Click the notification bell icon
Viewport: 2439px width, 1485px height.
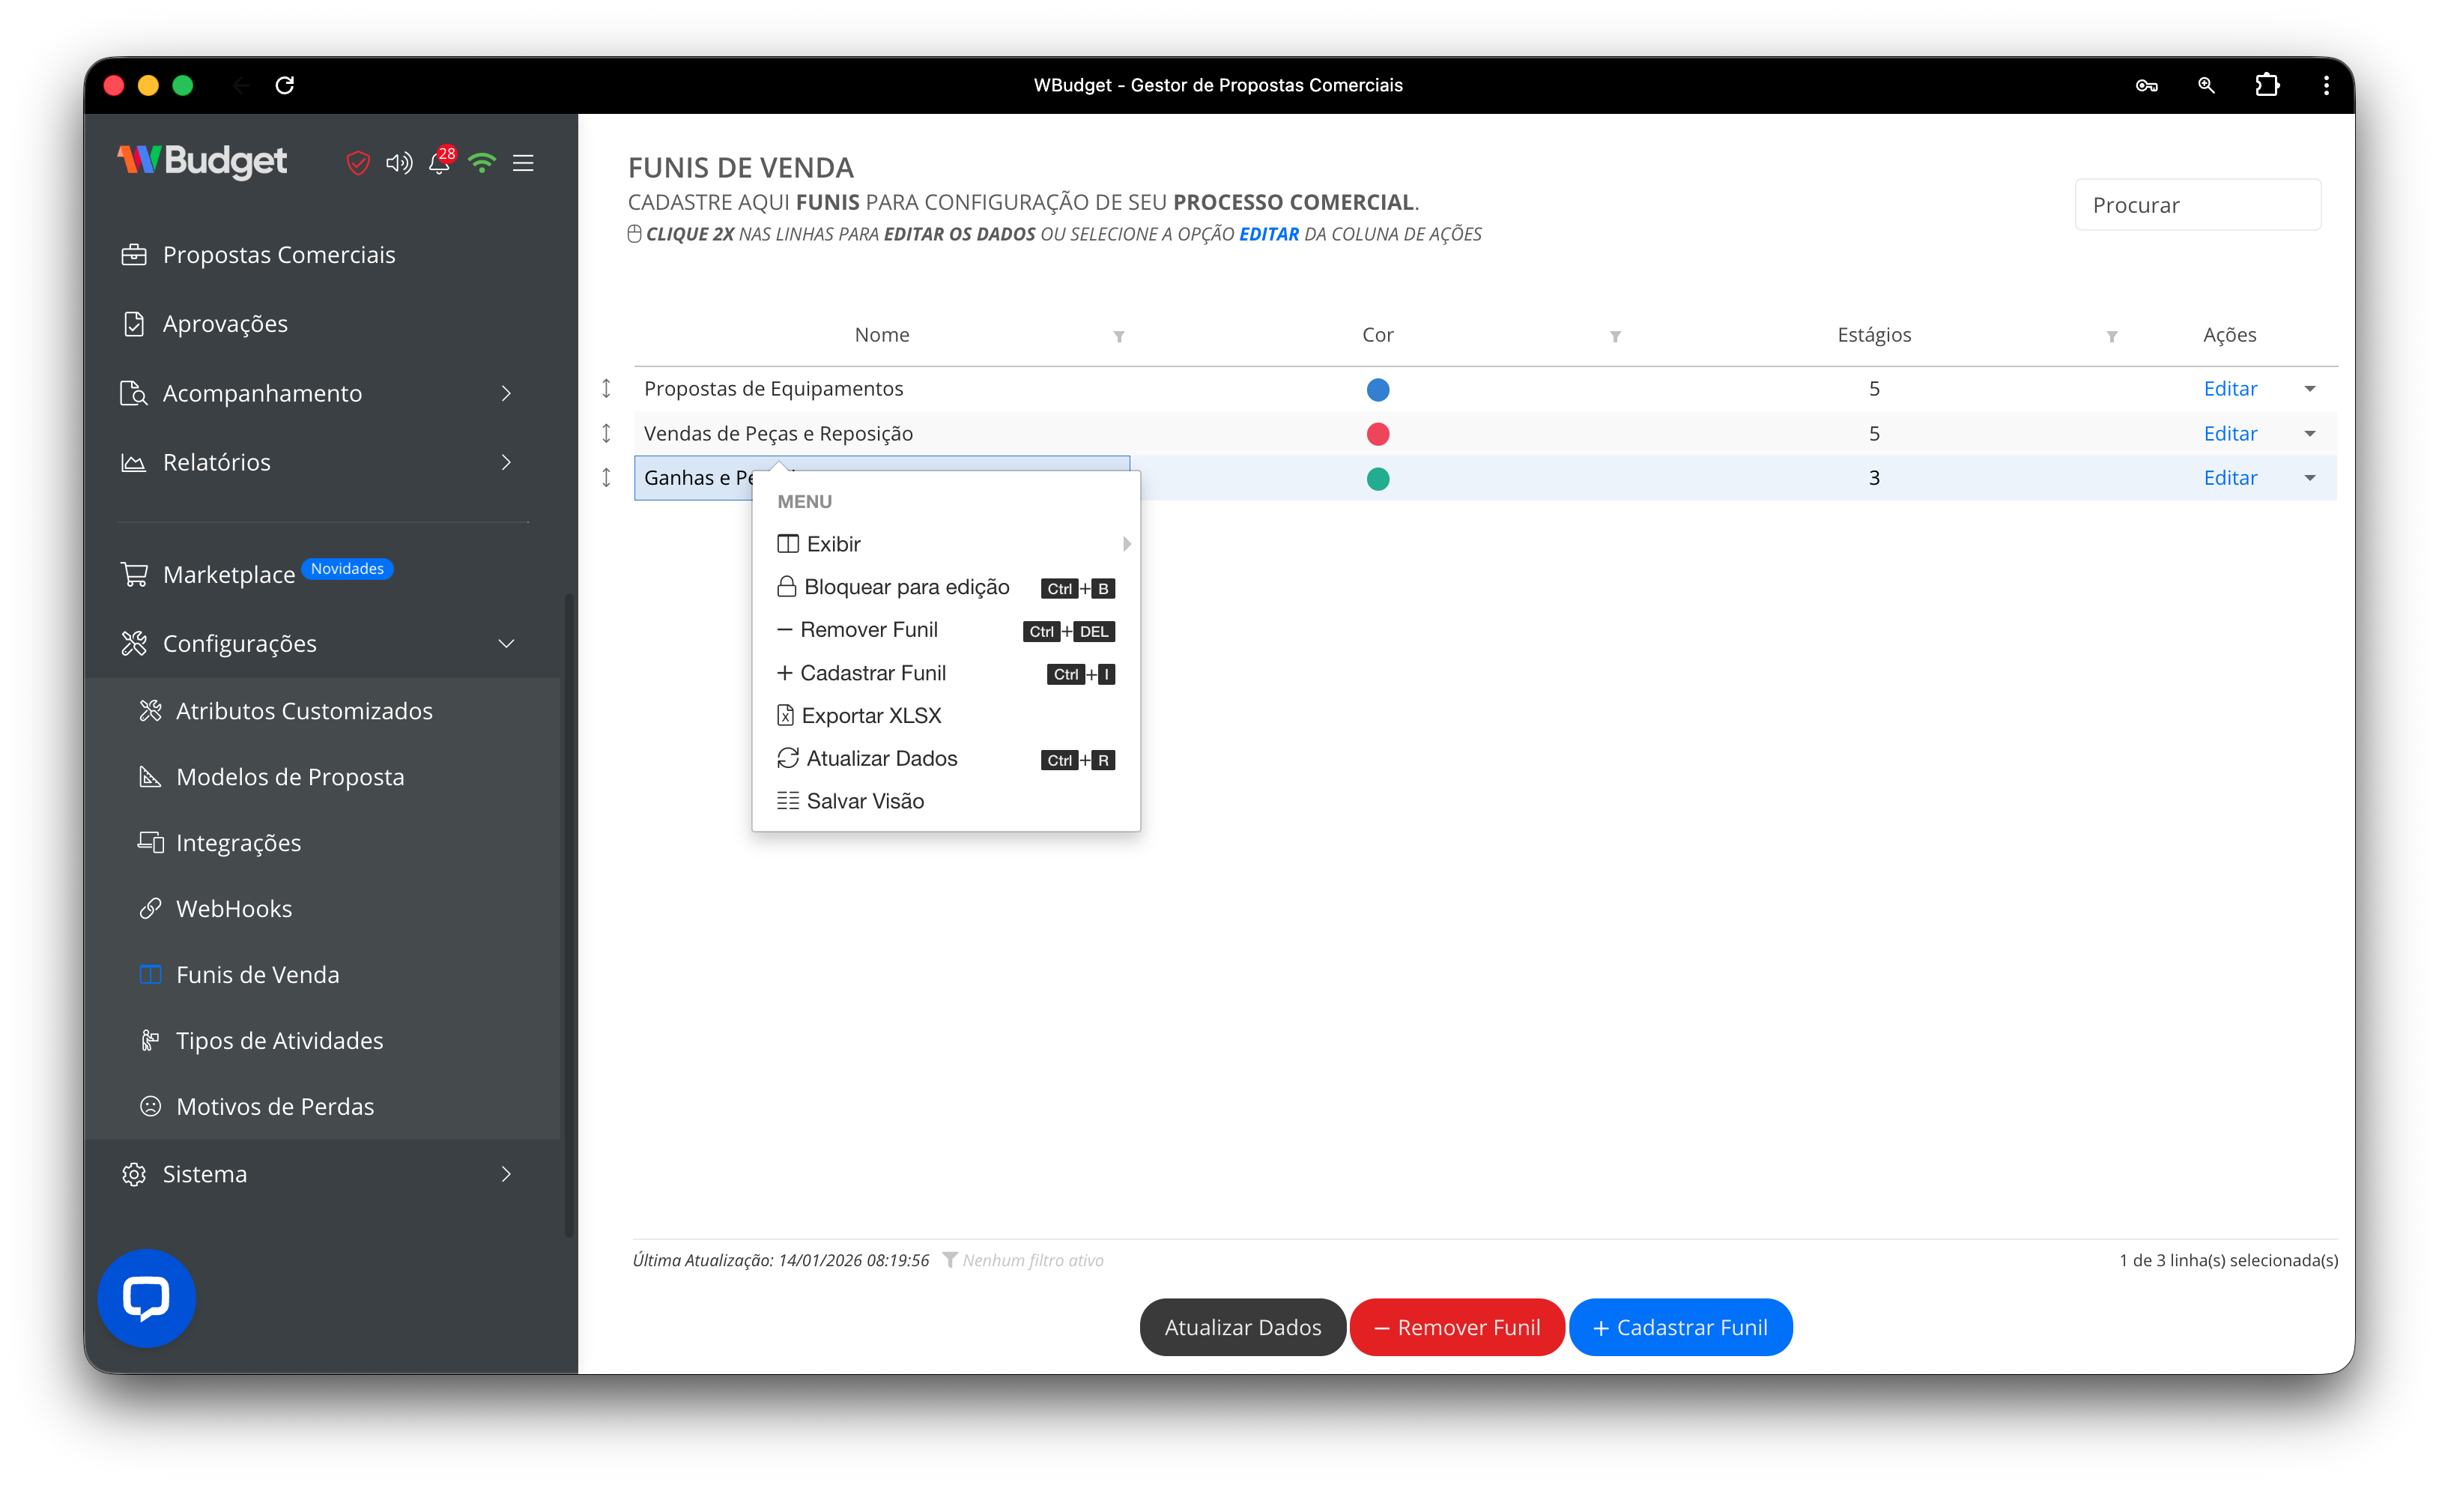tap(438, 163)
